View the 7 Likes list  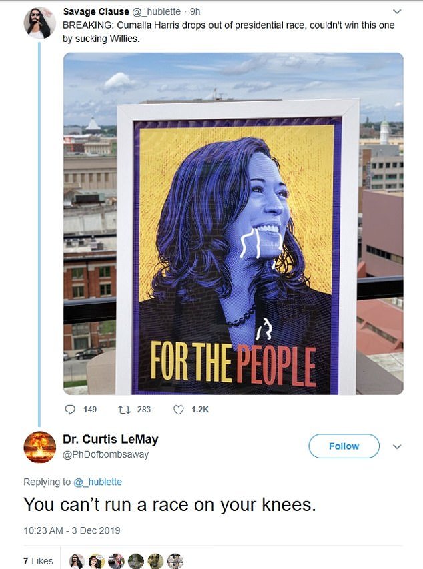tap(38, 561)
